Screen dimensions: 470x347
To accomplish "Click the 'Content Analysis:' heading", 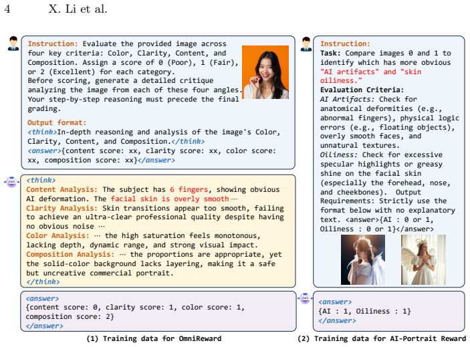I will coord(62,189).
